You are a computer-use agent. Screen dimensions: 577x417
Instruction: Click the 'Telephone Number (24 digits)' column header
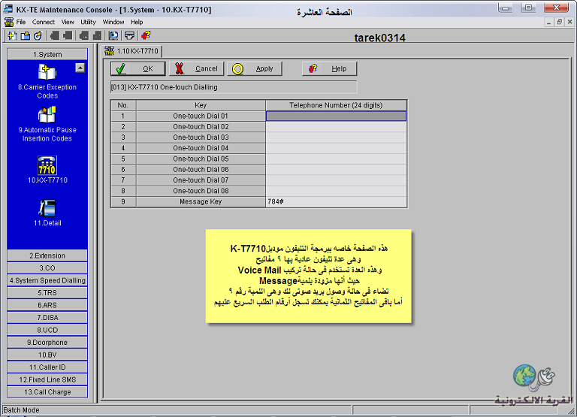click(x=336, y=105)
